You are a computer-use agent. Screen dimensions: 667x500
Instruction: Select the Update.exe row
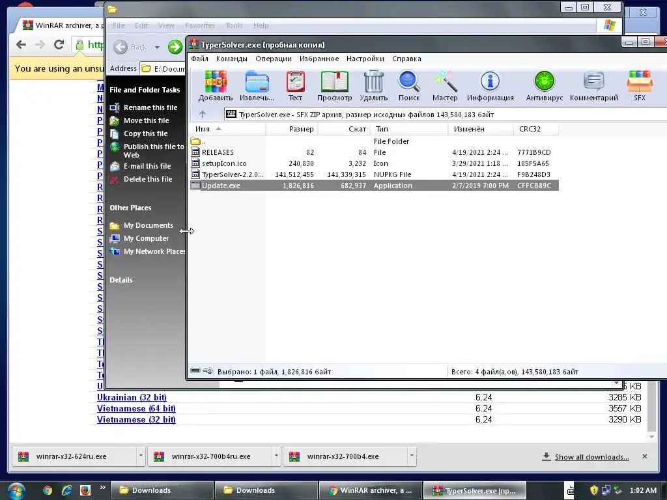click(374, 186)
